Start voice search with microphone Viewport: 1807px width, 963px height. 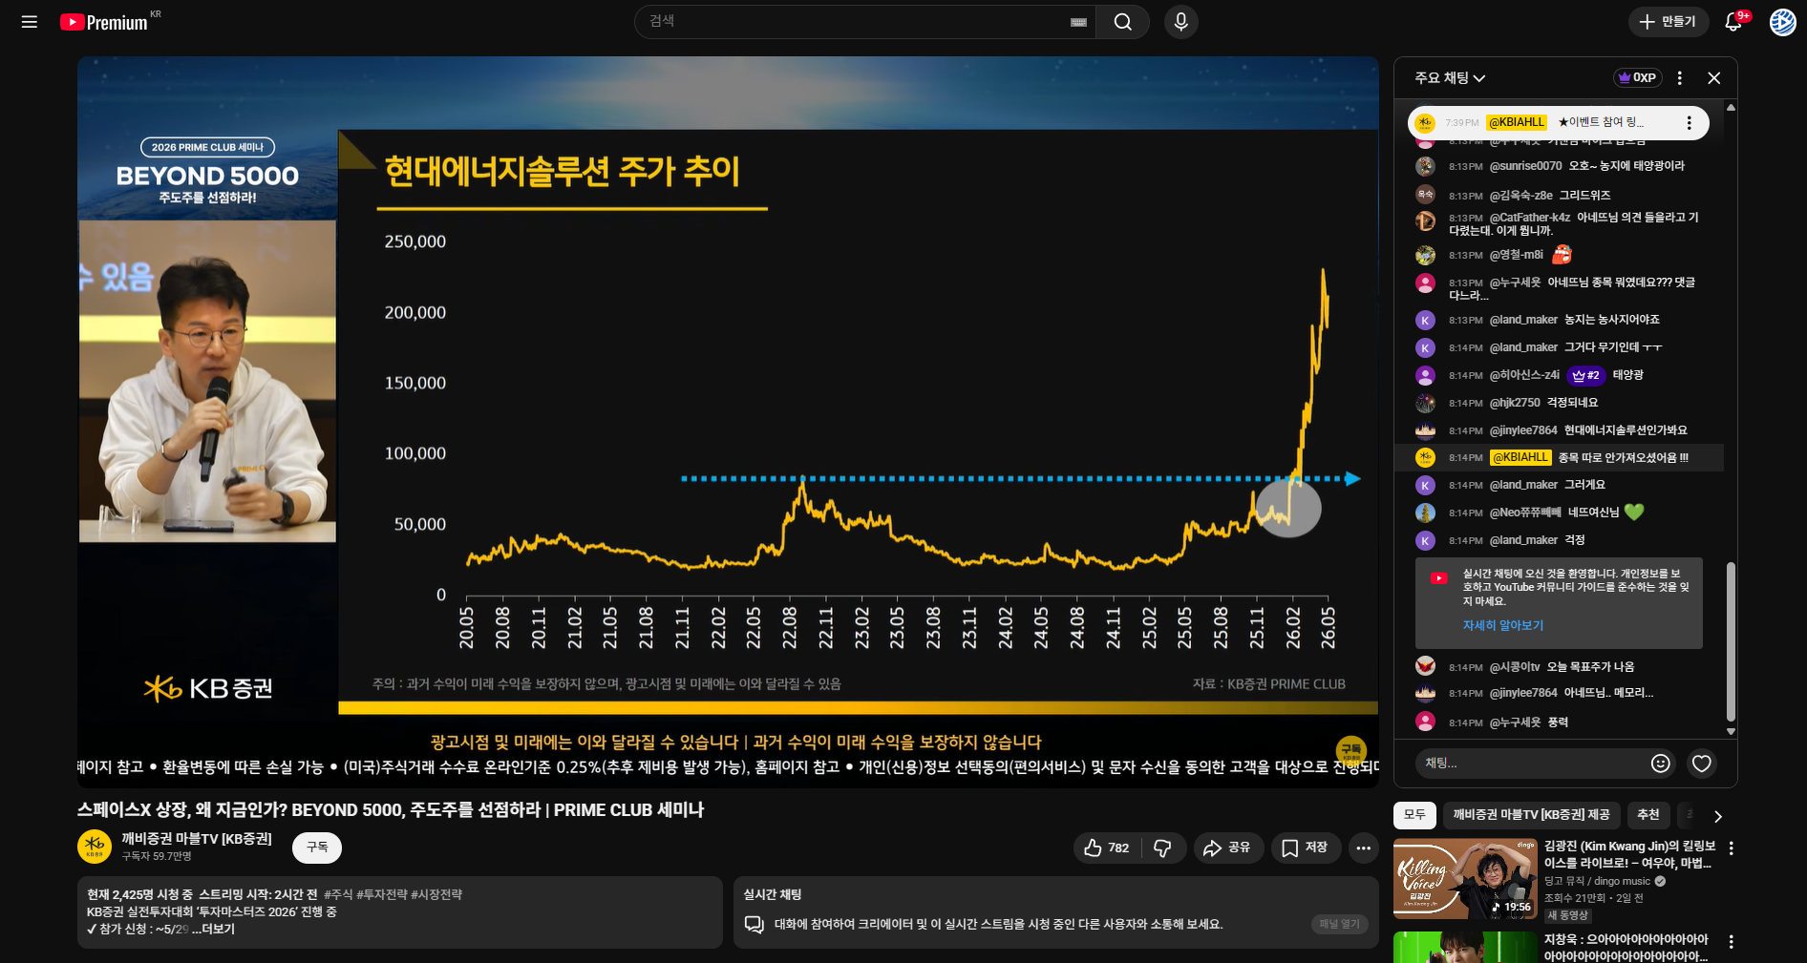click(x=1180, y=22)
